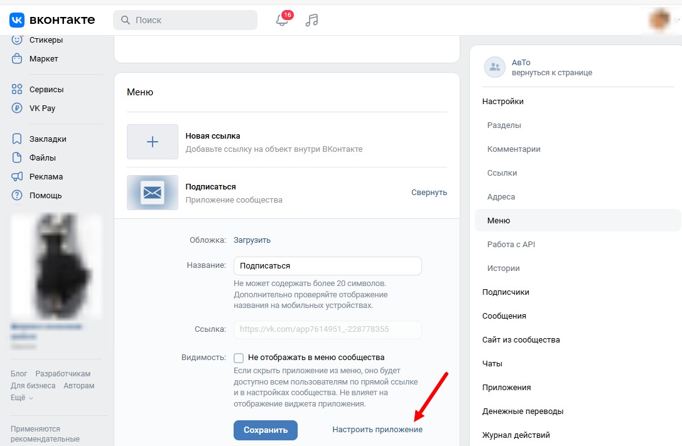Viewport: 682px width, 446px height.
Task: Expand the Ещё footer menu
Action: click(x=22, y=397)
